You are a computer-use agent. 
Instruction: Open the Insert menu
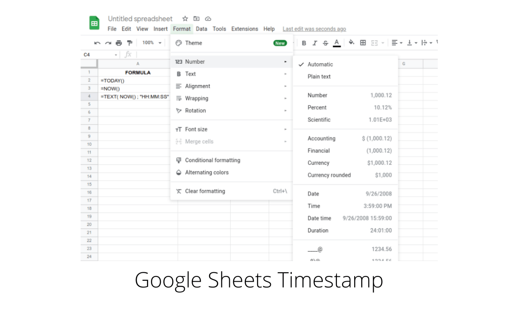(161, 29)
